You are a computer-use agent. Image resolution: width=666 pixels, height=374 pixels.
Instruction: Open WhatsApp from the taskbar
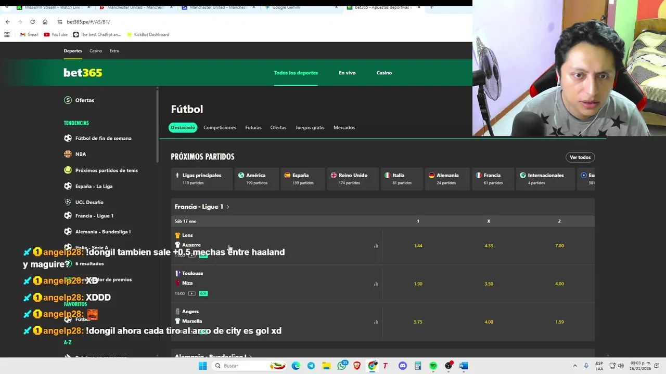tap(342, 366)
